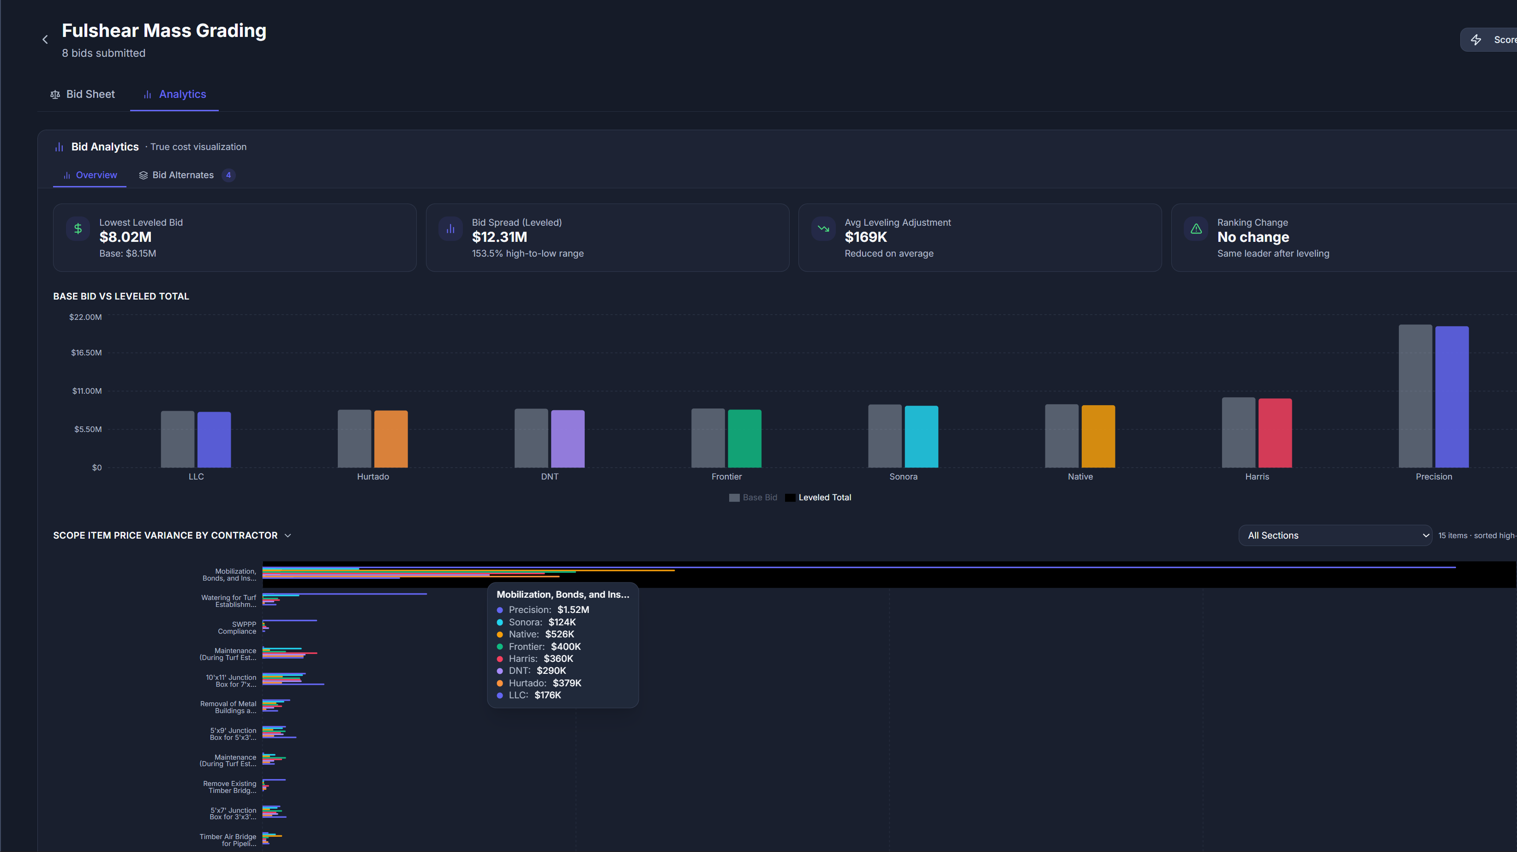The height and width of the screenshot is (852, 1517).
Task: Open the Bid Sheet tab
Action: 83,94
